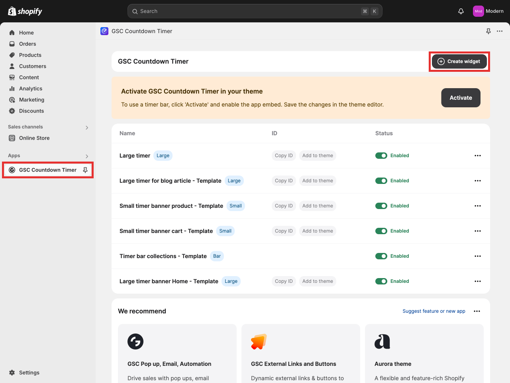Click the notifications bell icon
Screen dimensions: 510x383
click(461, 11)
